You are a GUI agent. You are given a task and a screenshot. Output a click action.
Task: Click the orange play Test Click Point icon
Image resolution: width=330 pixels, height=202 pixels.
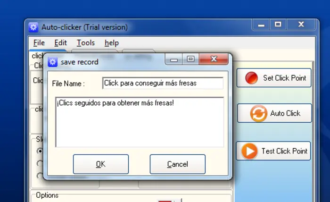point(249,151)
